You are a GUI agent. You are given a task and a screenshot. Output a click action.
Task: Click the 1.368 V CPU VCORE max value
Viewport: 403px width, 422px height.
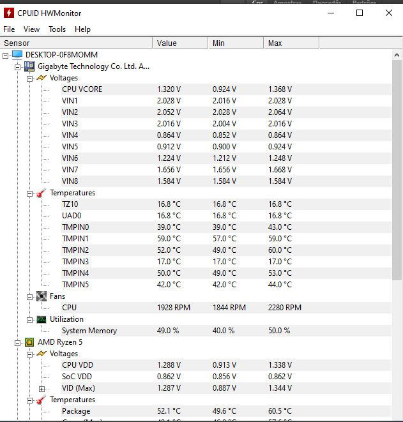(280, 89)
